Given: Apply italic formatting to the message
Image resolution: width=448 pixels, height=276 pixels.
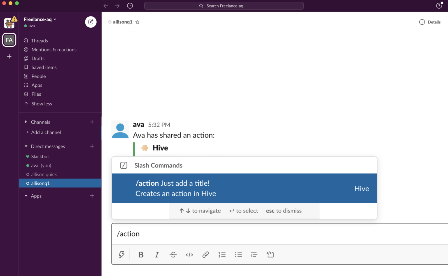Looking at the screenshot, I should tap(157, 254).
